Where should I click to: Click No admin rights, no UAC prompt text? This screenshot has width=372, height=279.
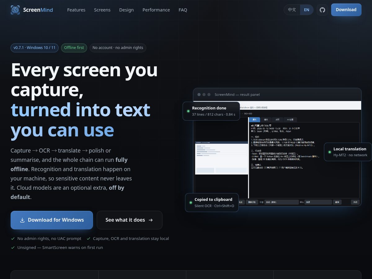click(x=49, y=238)
